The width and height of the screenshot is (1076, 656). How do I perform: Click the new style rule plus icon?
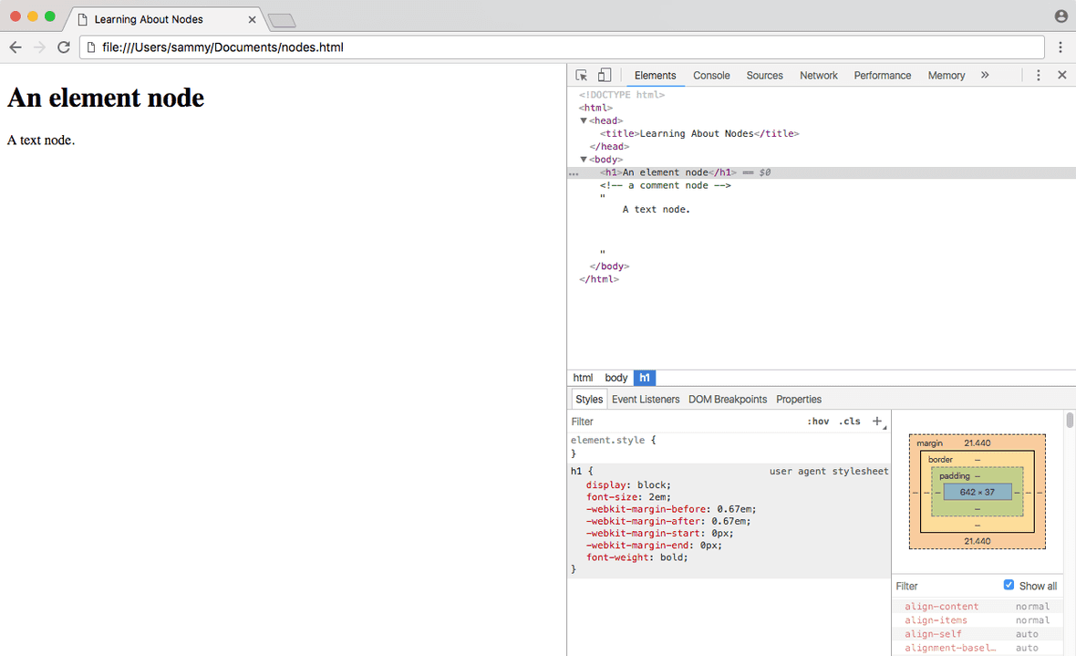click(877, 422)
